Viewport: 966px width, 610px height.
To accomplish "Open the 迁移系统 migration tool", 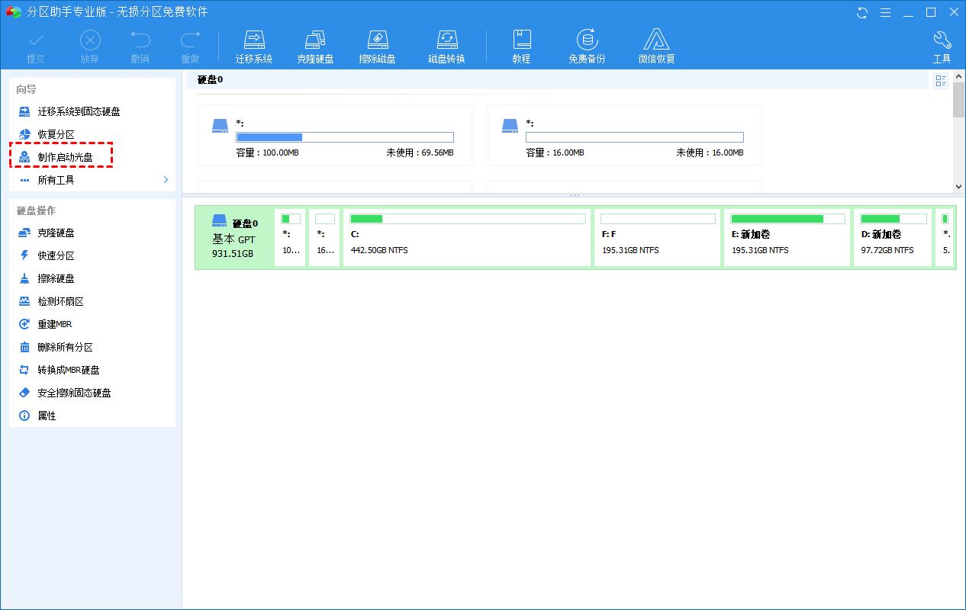I will click(x=254, y=44).
